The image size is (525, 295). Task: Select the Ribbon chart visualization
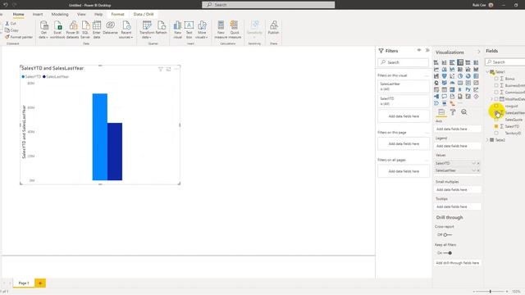(476, 69)
